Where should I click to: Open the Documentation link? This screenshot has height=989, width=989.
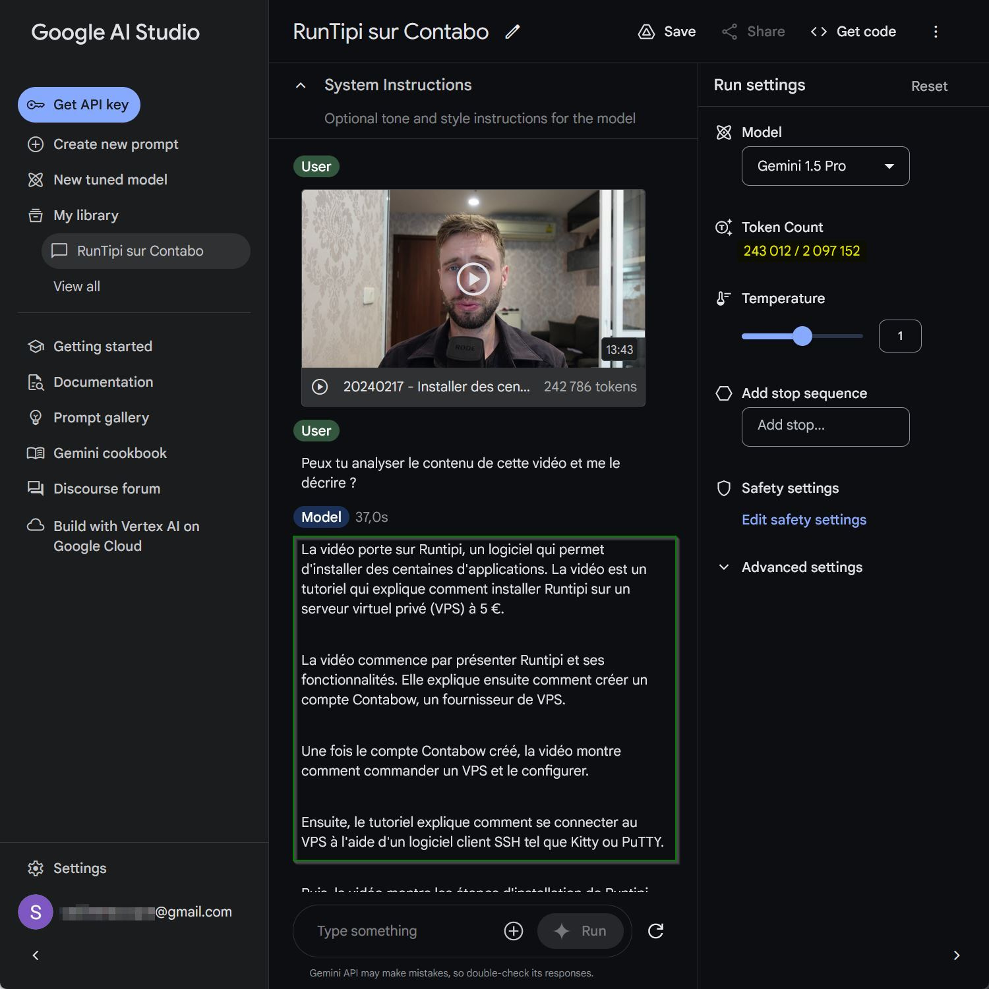pos(103,382)
